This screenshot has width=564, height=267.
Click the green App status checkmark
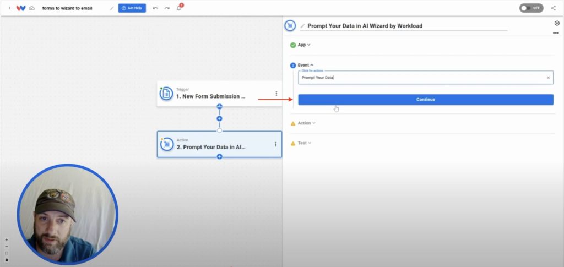(x=293, y=45)
